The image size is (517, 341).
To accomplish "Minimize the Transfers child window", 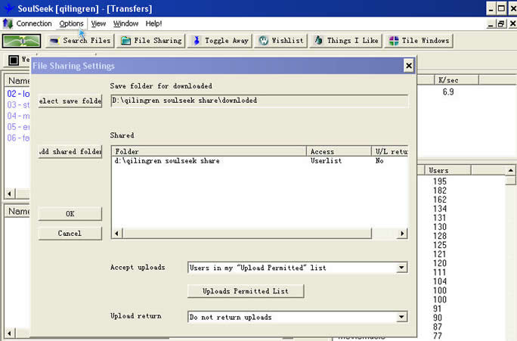I will (491, 23).
